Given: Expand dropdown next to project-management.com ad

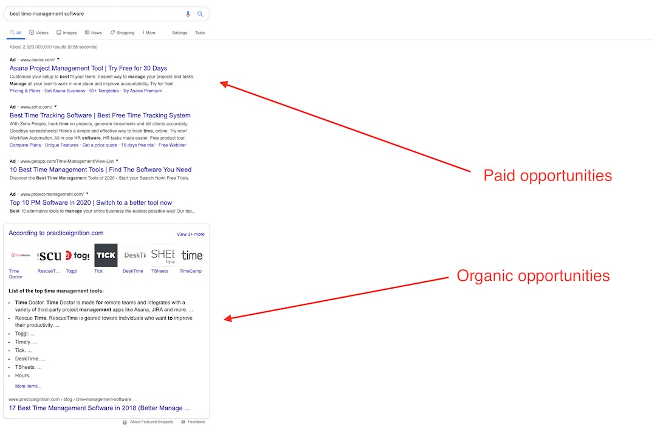Looking at the screenshot, I should point(88,193).
